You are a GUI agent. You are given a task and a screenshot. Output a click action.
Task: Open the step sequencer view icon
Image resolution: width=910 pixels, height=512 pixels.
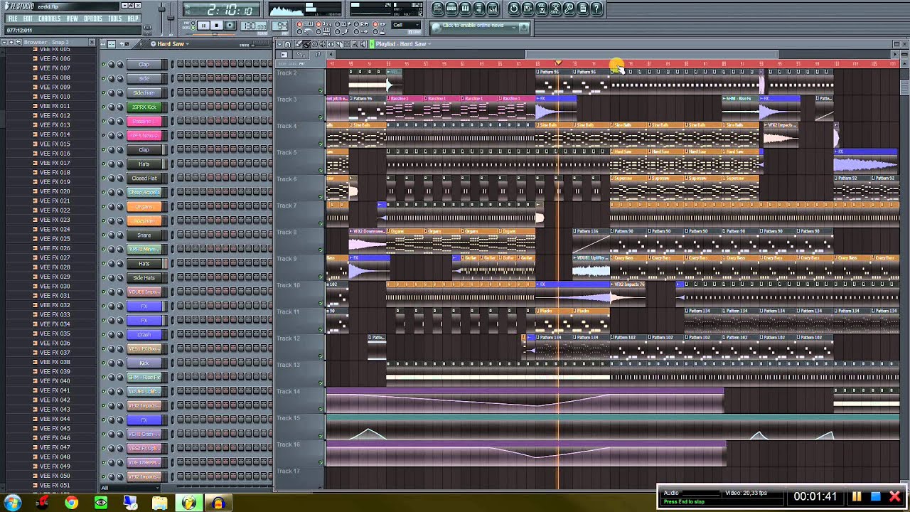[x=451, y=9]
